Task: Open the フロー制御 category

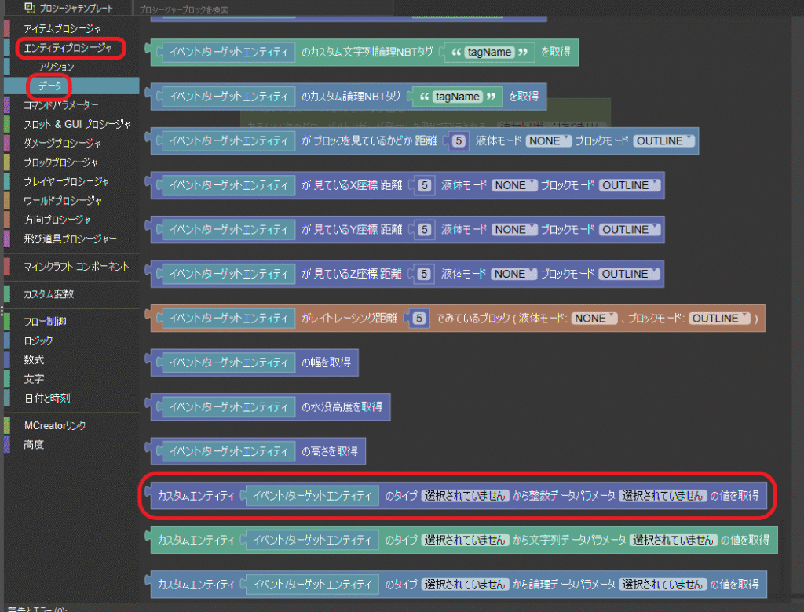Action: click(45, 322)
